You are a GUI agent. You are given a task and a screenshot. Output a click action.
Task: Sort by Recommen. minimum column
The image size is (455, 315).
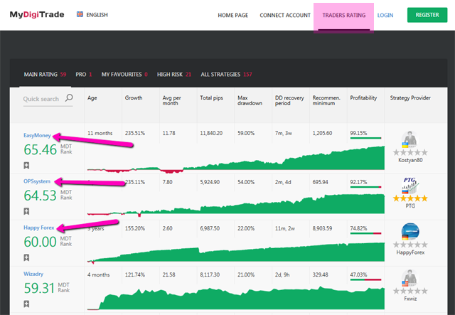click(x=326, y=100)
